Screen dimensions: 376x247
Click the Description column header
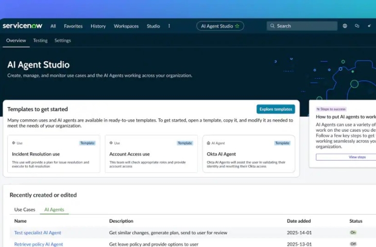tap(121, 221)
